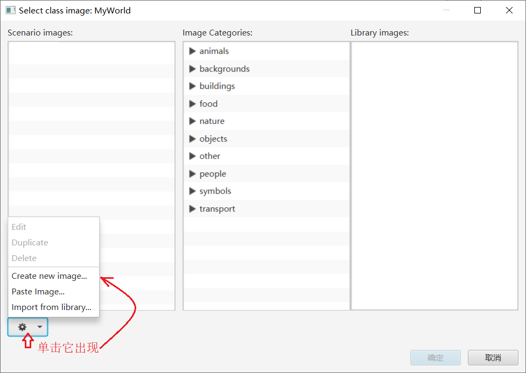
Task: Choose the other category item
Action: coord(209,156)
